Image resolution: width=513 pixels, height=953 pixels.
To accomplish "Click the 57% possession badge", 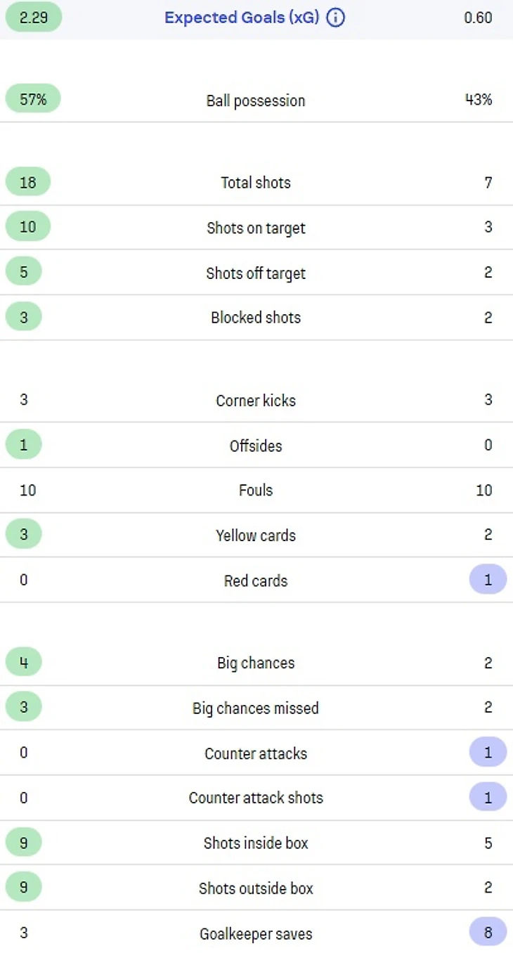I will [33, 99].
